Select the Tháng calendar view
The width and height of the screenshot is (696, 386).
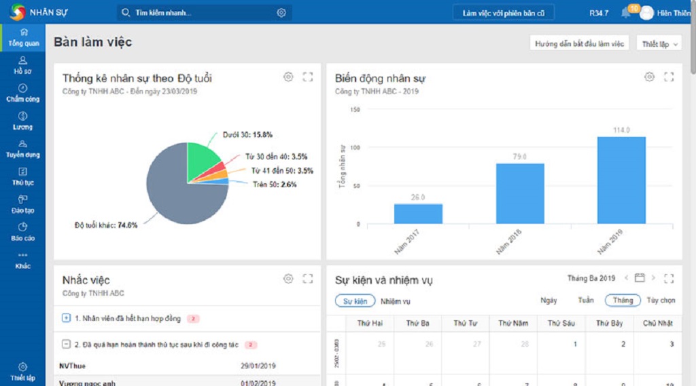(x=623, y=301)
